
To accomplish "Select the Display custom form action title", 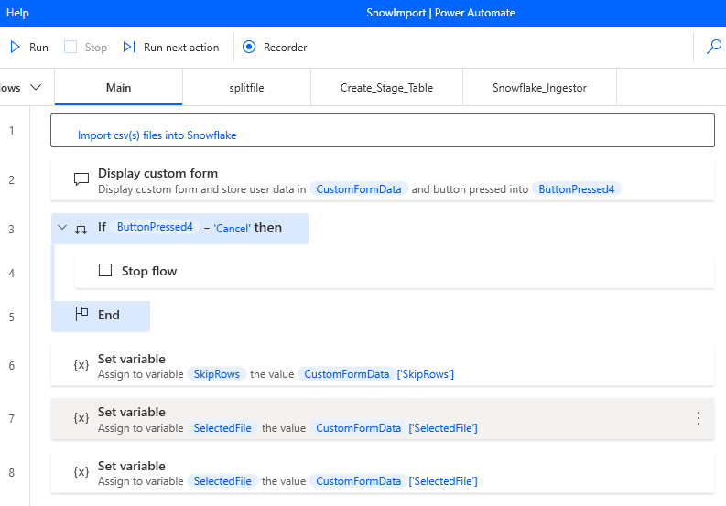I will coord(157,173).
